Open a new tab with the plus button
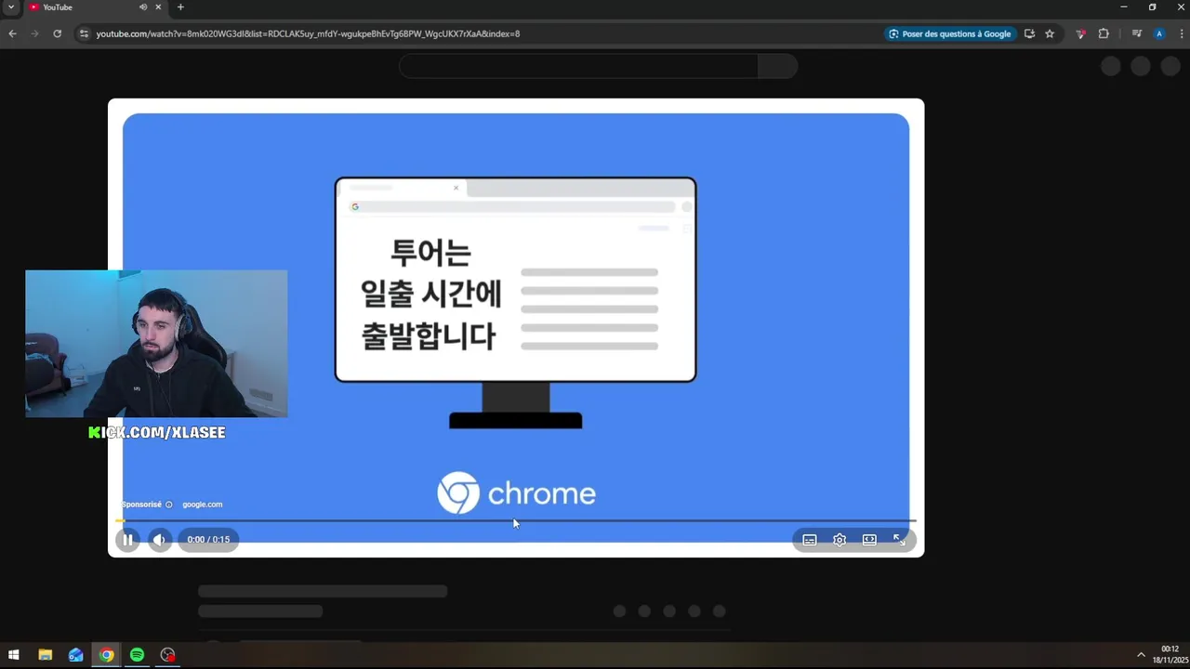The image size is (1190, 669). pos(180,7)
